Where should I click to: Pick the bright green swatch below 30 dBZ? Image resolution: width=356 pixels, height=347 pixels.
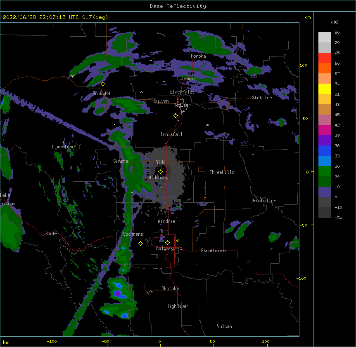pos(325,171)
